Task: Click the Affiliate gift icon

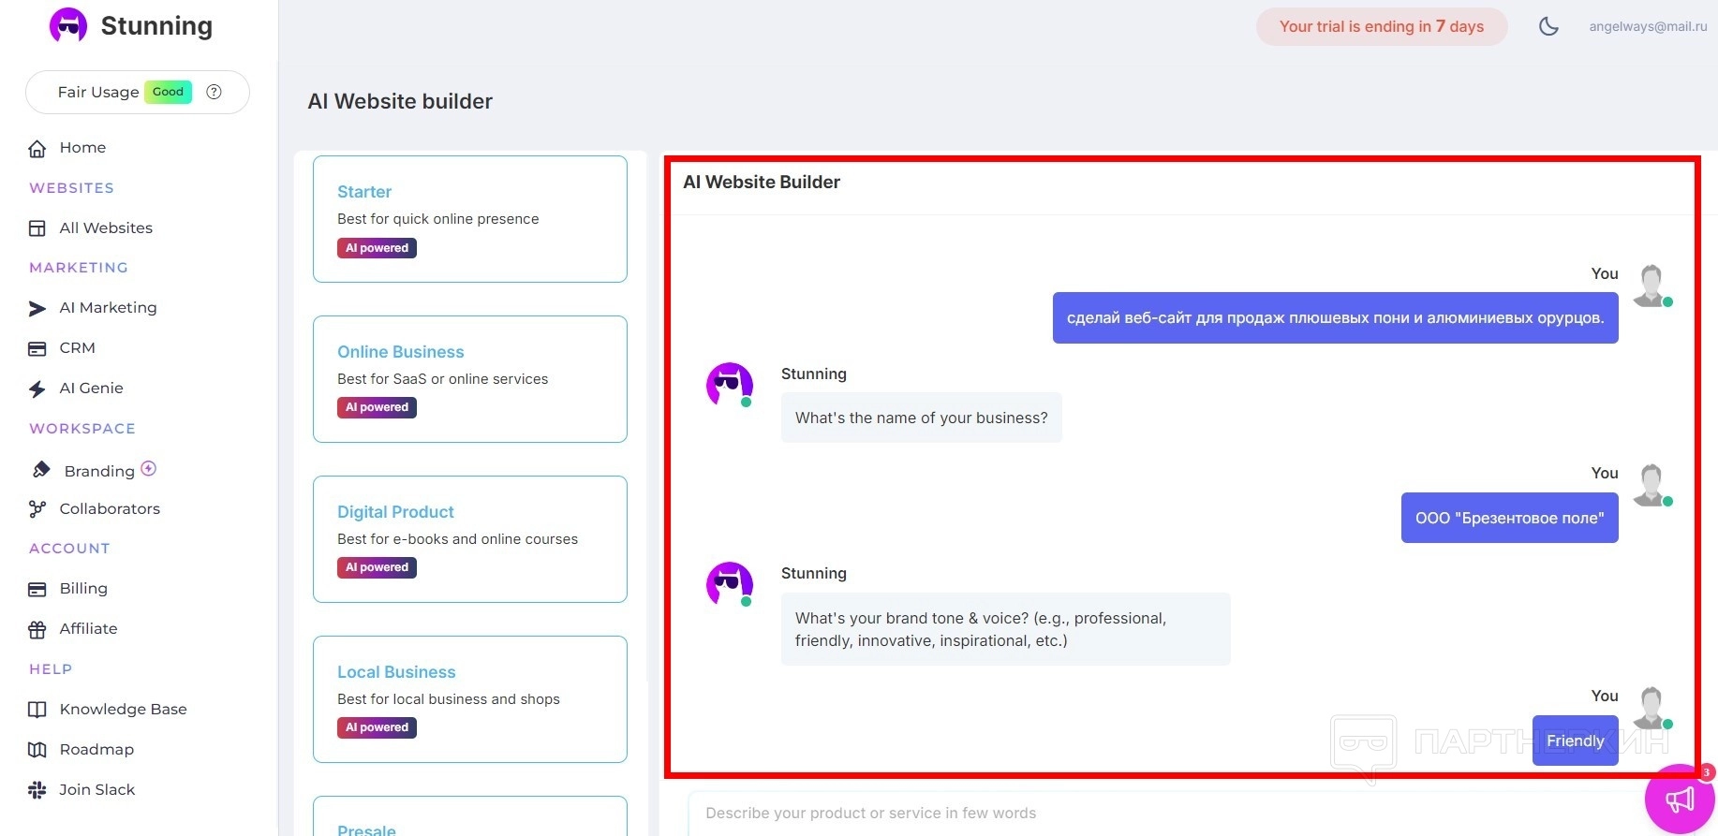Action: click(x=37, y=629)
